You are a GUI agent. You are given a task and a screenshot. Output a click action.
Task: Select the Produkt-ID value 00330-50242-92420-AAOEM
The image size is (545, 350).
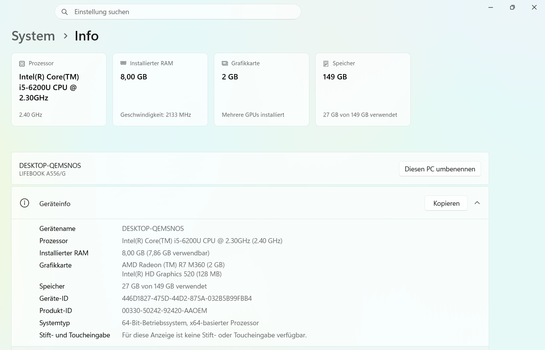pyautogui.click(x=164, y=311)
